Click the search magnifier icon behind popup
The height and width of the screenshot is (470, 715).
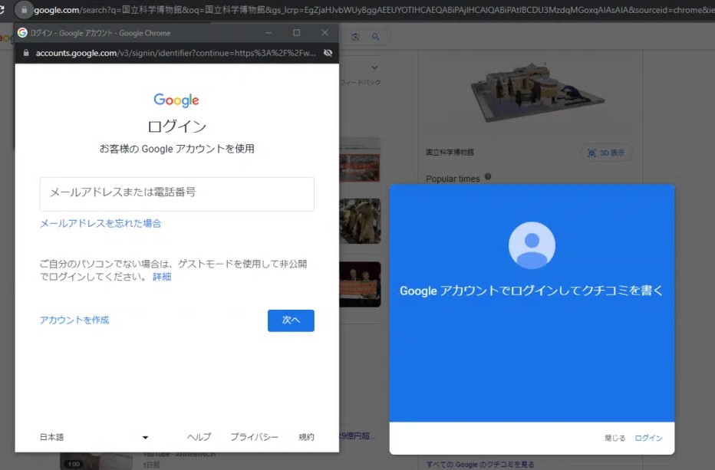click(375, 37)
